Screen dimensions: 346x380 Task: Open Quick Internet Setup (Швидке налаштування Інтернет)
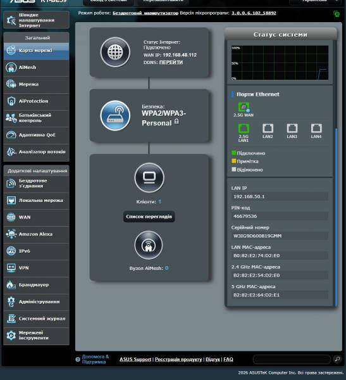pyautogui.click(x=37, y=20)
